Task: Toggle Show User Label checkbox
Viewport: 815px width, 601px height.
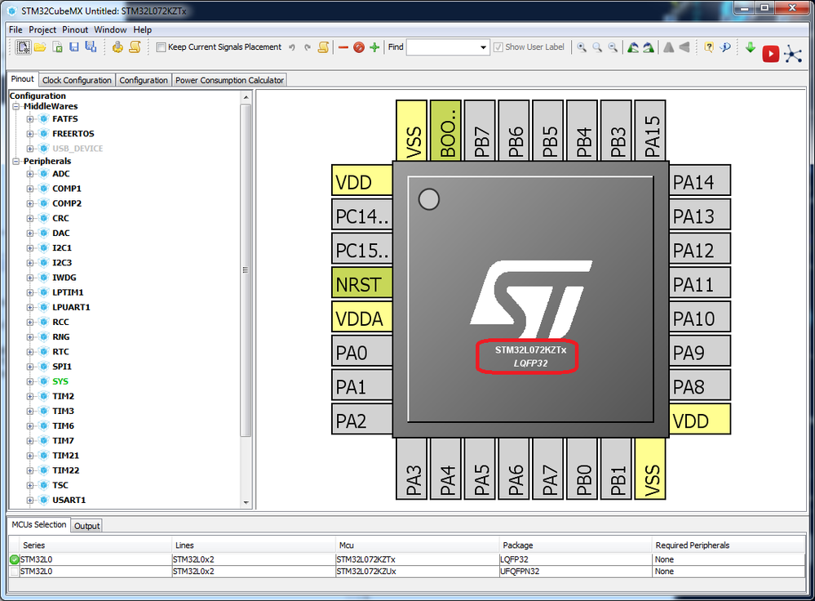Action: [498, 47]
